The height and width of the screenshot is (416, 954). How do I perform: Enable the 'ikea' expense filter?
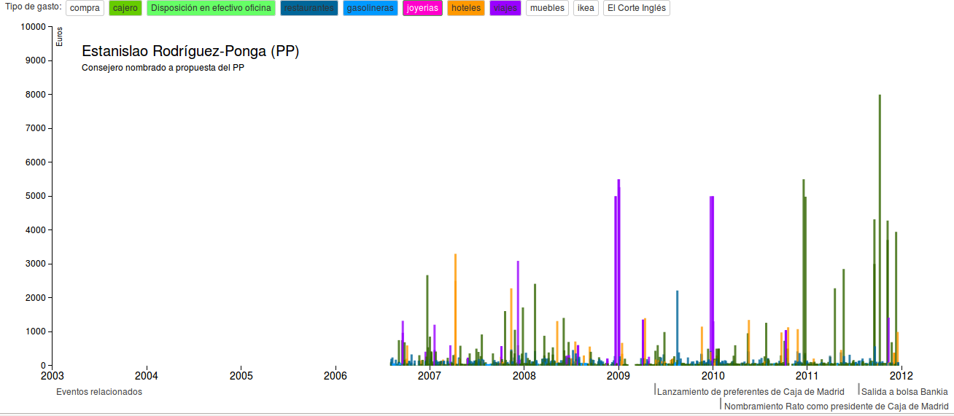[x=586, y=8]
